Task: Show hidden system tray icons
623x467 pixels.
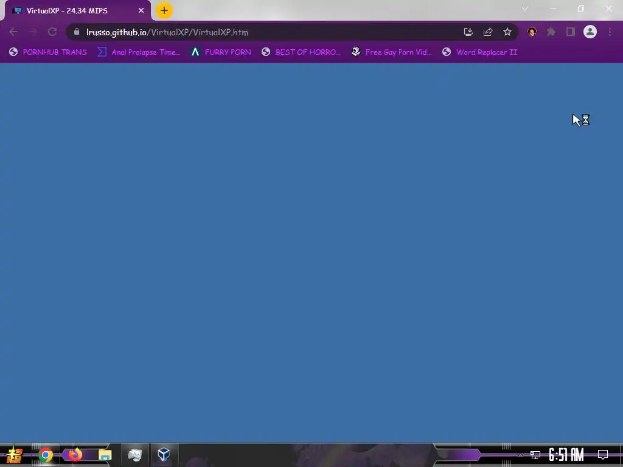Action: pos(520,455)
